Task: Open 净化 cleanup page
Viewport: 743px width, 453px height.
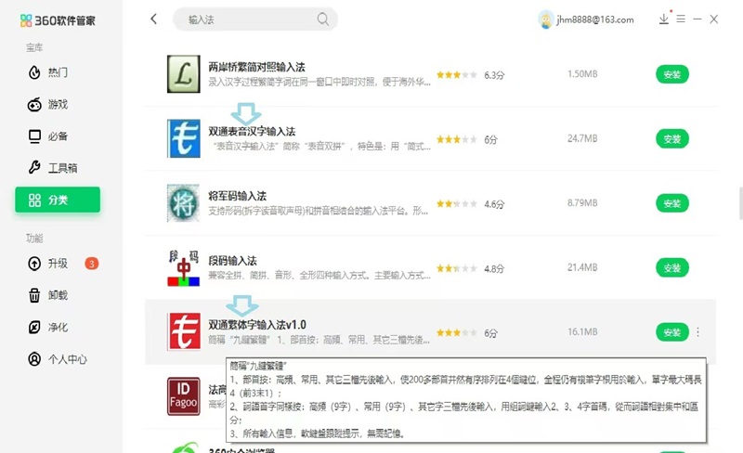Action: pos(58,327)
